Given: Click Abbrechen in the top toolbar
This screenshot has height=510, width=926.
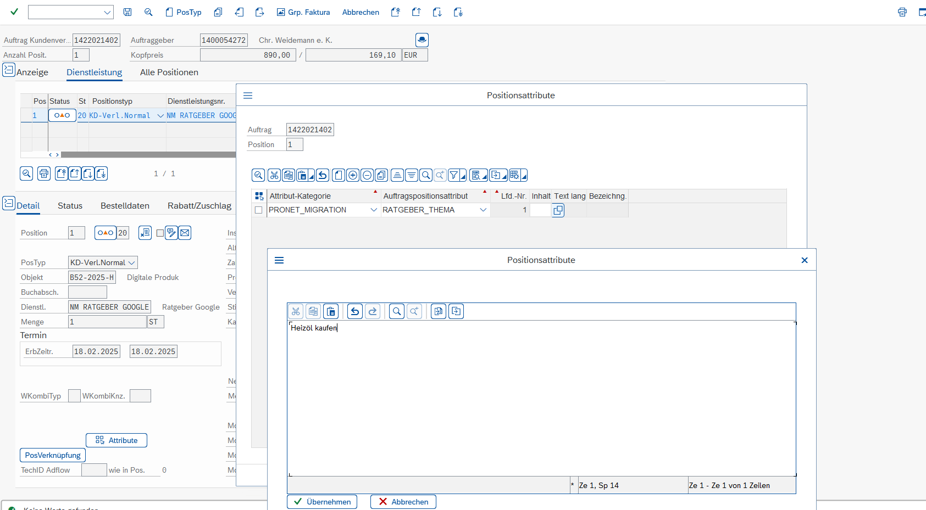Looking at the screenshot, I should [x=361, y=12].
